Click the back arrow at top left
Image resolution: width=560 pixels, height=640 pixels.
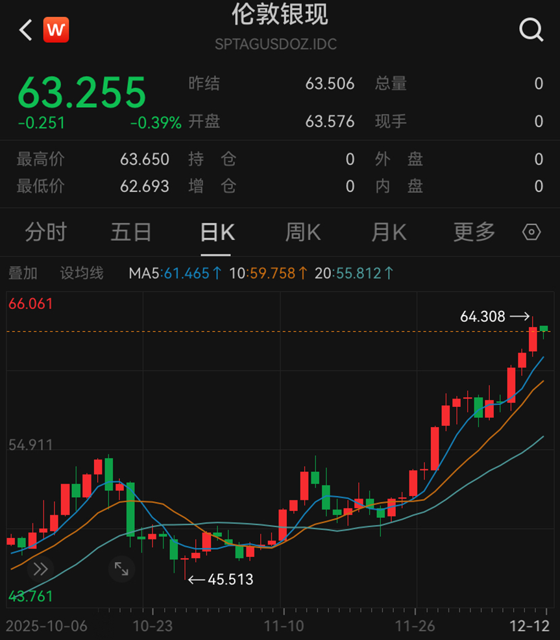click(25, 29)
